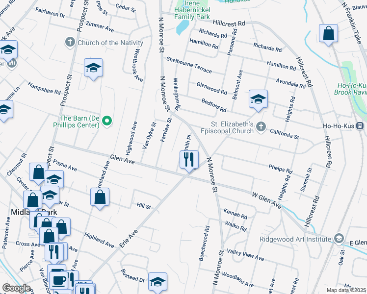367x294 pixels.
Task: Click the Busteed Dr label
Action: pyautogui.click(x=132, y=275)
